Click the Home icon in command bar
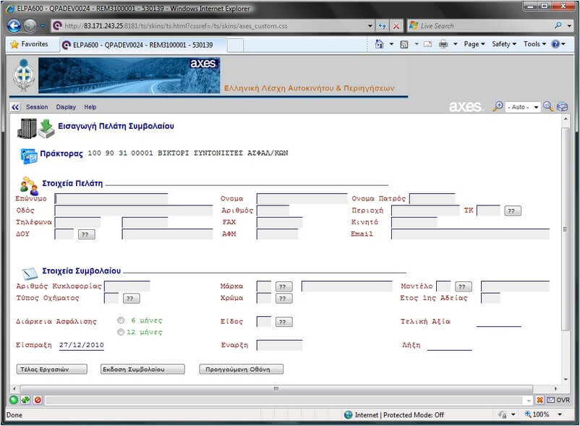 tap(380, 44)
